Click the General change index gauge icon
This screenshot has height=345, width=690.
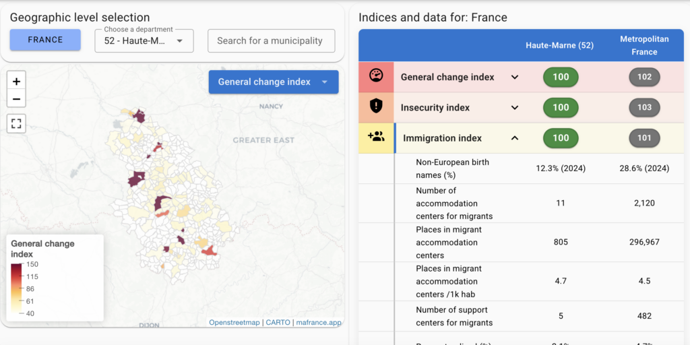(x=376, y=76)
